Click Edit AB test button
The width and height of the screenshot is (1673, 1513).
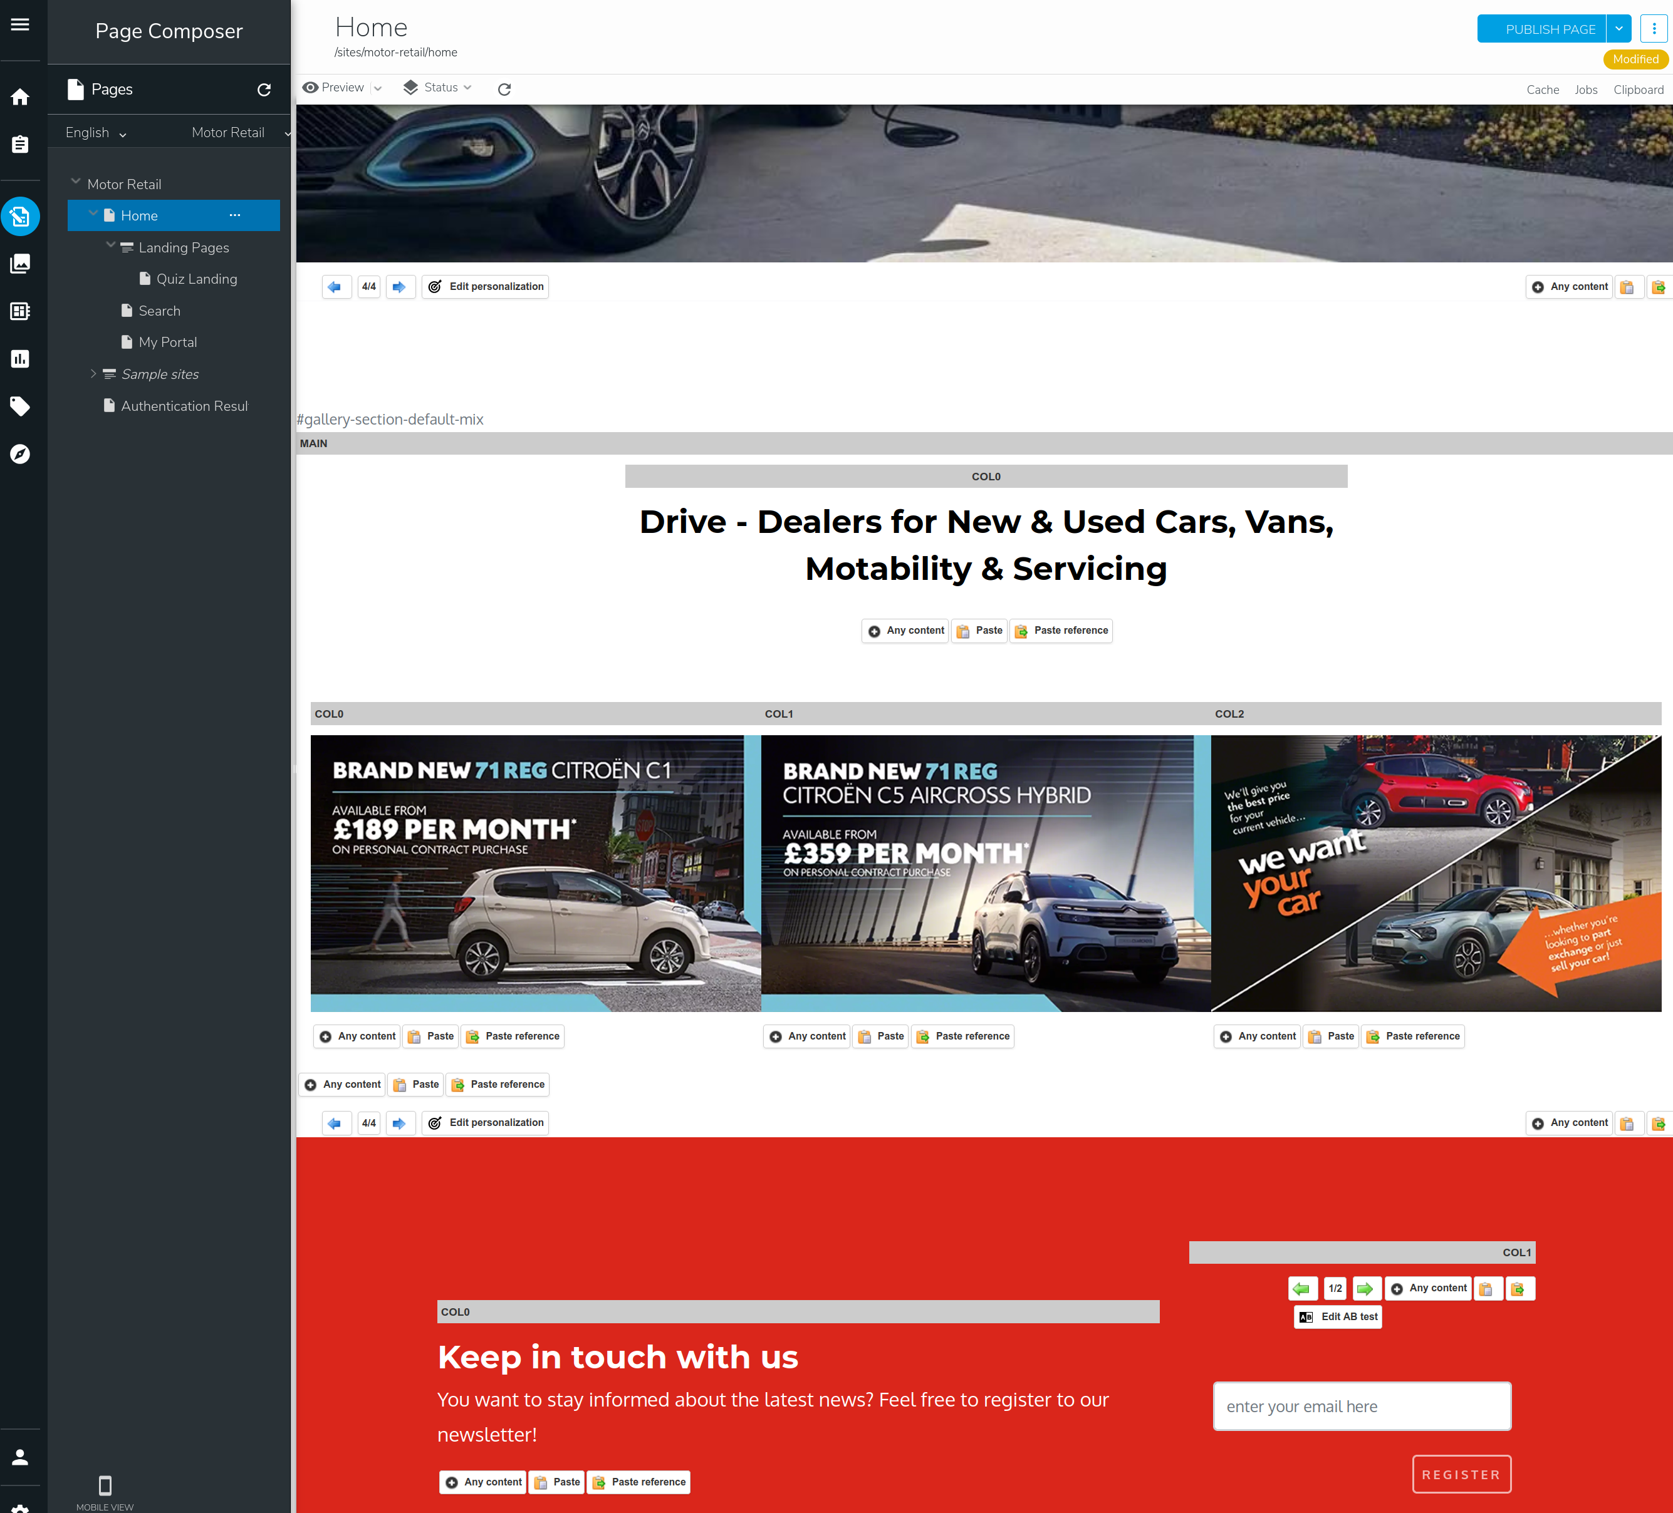point(1338,1316)
